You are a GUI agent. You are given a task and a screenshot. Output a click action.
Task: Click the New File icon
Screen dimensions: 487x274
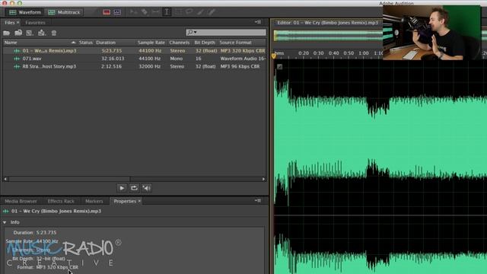click(x=30, y=33)
